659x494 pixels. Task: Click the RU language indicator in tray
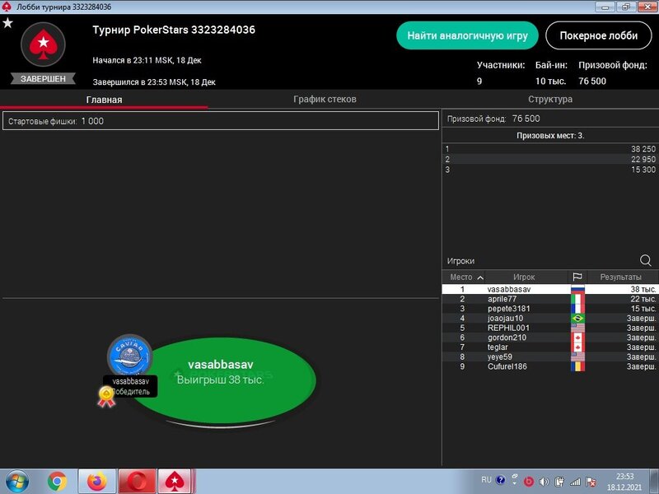(x=486, y=479)
